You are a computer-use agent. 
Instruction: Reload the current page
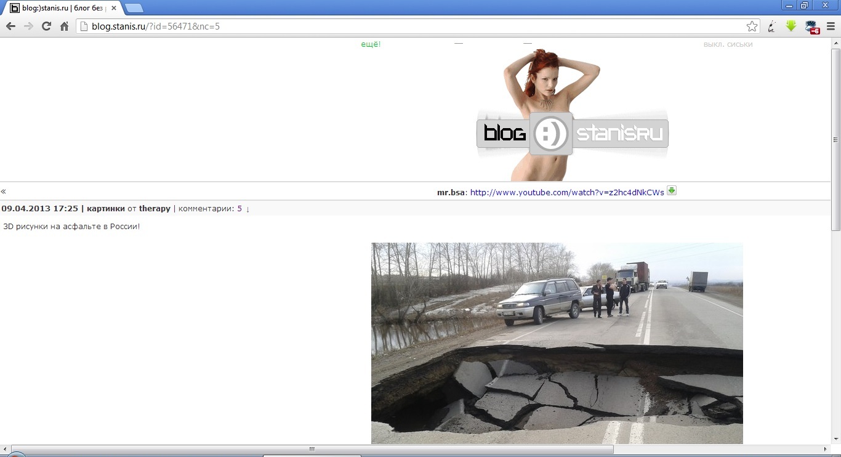point(46,26)
